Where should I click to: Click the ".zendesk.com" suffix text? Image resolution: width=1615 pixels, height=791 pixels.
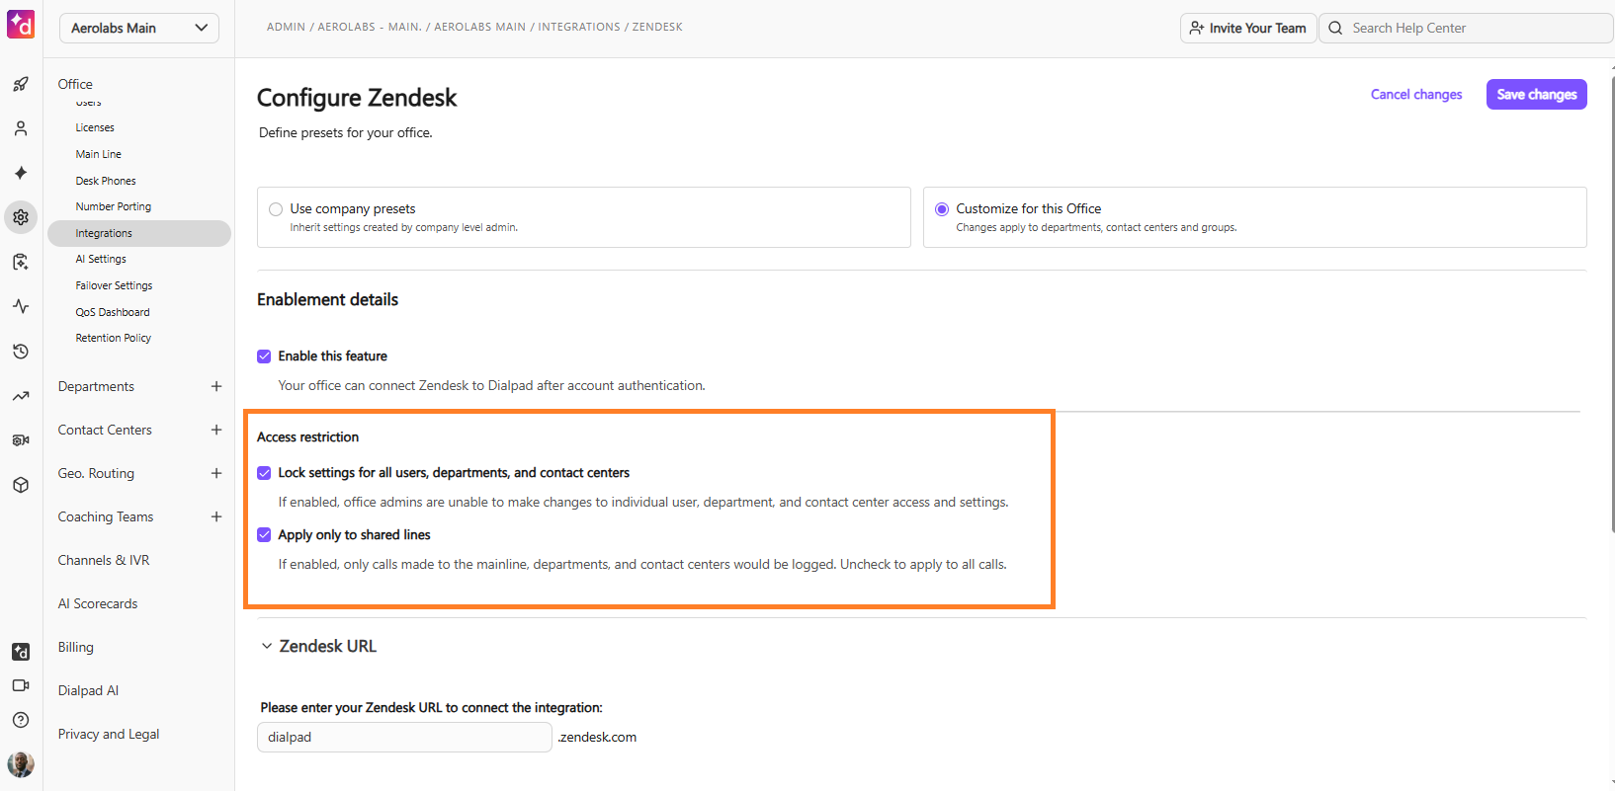tap(597, 738)
